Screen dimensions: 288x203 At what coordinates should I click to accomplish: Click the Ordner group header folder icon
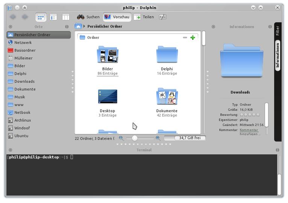coord(82,37)
